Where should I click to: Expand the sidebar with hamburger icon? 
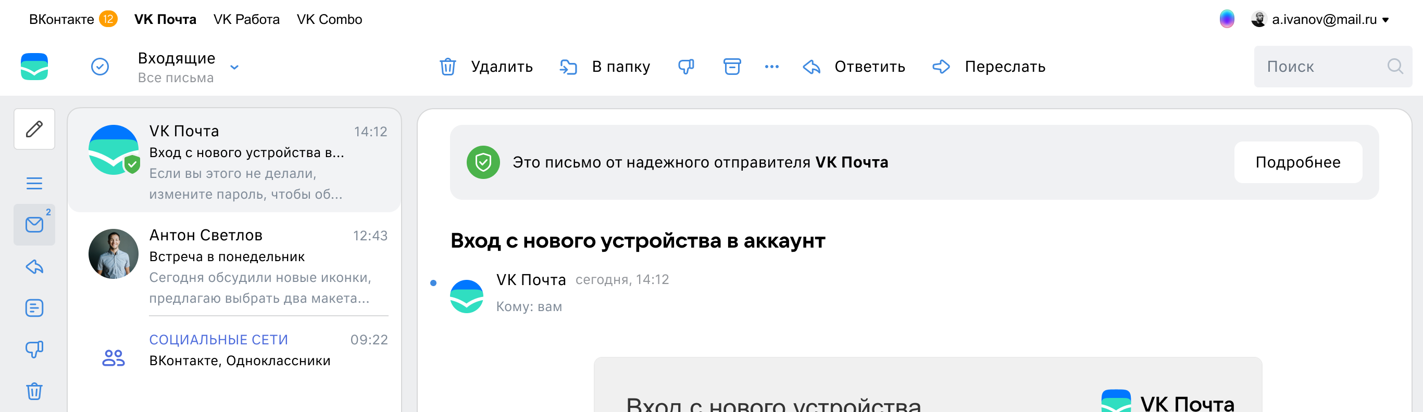coord(34,183)
